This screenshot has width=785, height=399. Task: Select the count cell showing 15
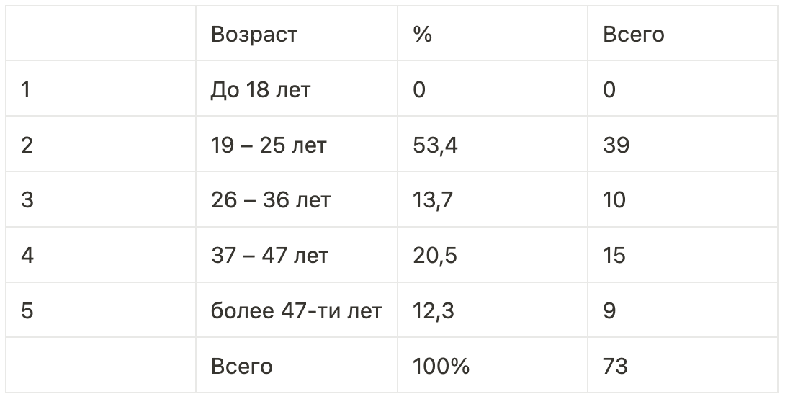point(614,255)
